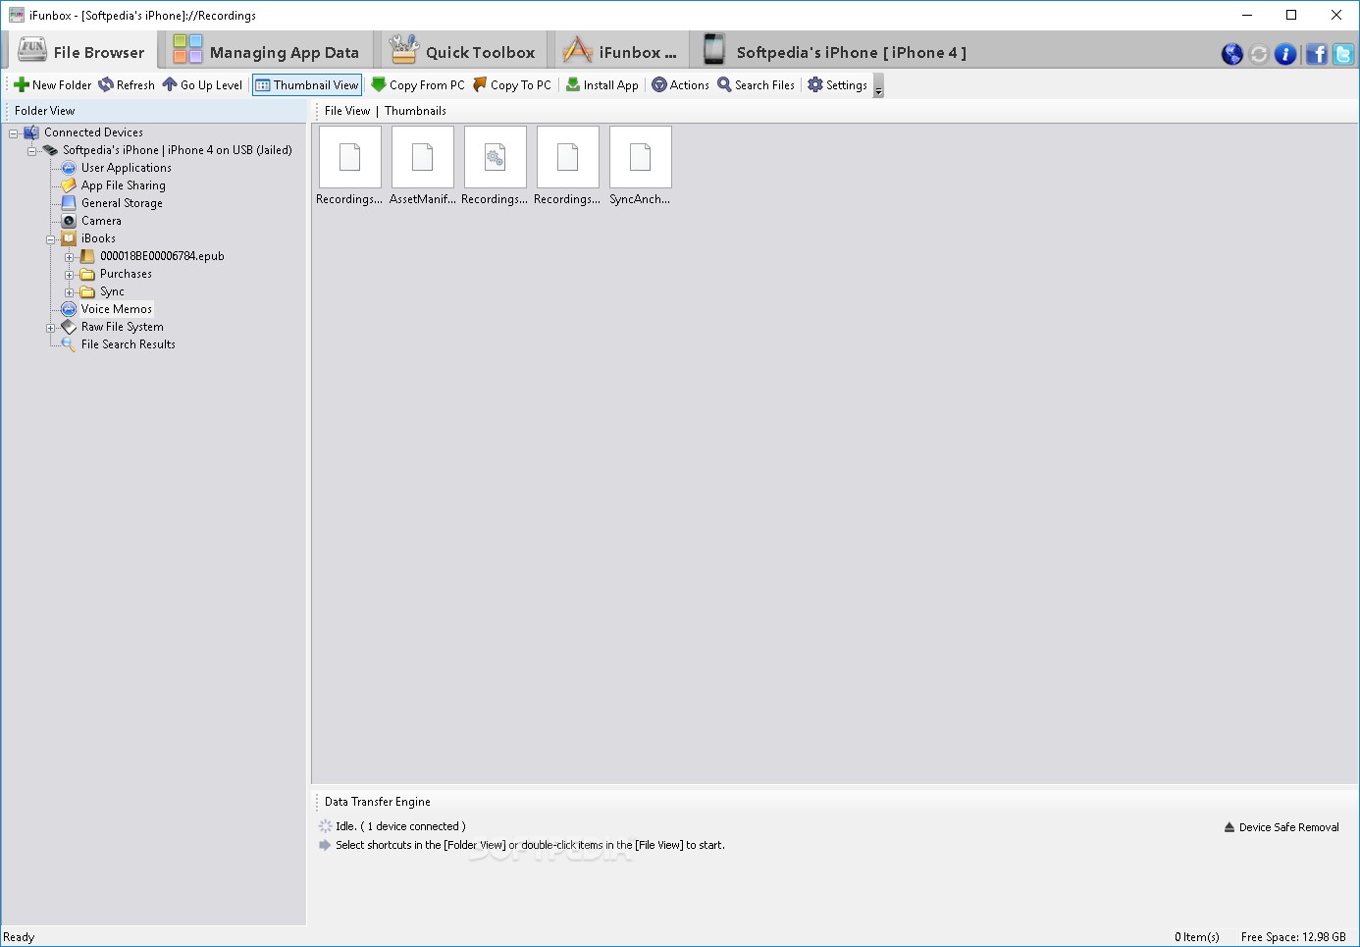Viewport: 1360px width, 947px height.
Task: Expand the Purchases folder node
Action: 70,275
